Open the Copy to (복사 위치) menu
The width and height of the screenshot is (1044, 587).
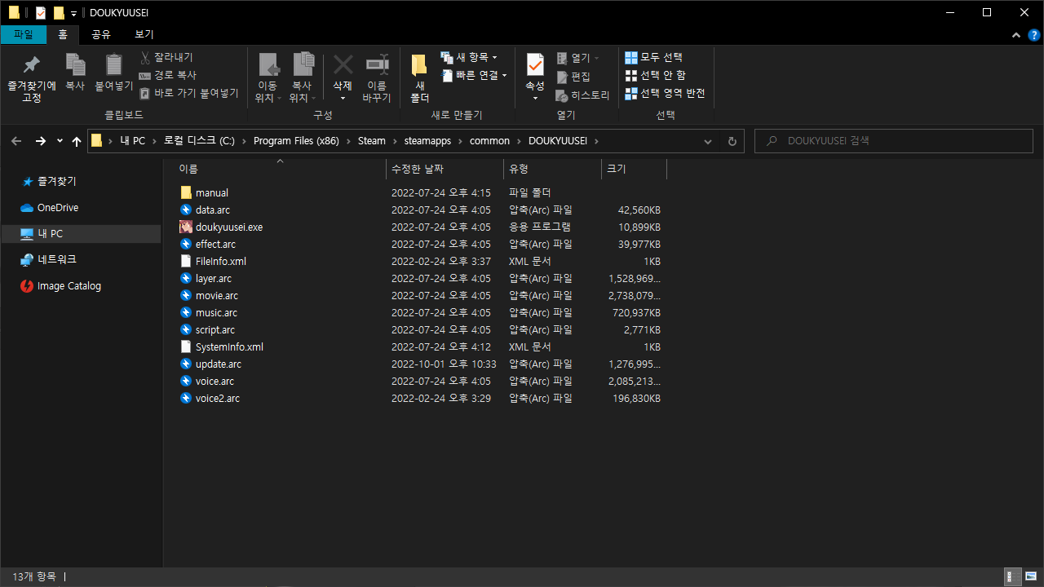coord(302,78)
